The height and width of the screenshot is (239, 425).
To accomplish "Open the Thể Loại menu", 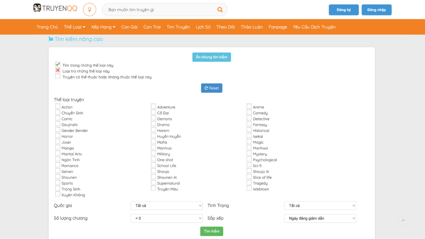I will (74, 27).
